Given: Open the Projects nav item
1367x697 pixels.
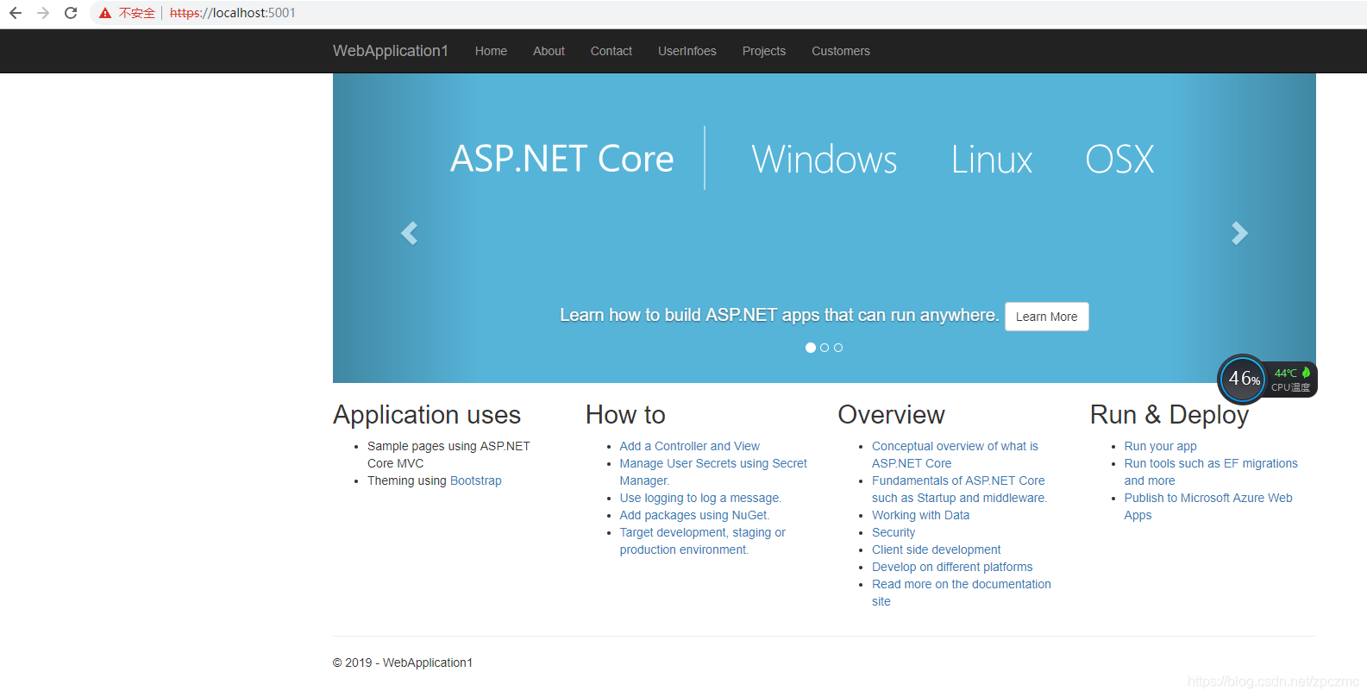Looking at the screenshot, I should pyautogui.click(x=764, y=51).
